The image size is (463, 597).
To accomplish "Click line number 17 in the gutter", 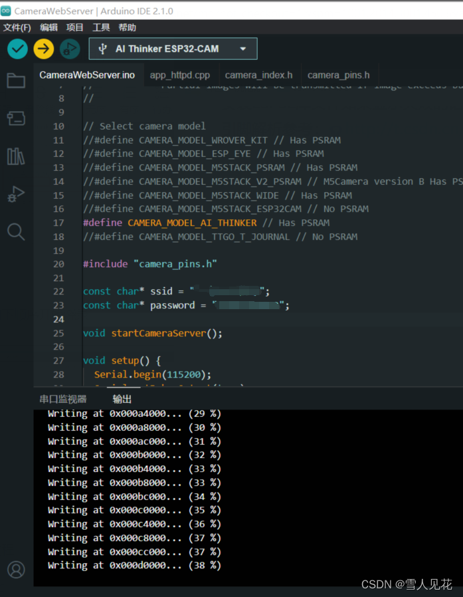I will [58, 223].
